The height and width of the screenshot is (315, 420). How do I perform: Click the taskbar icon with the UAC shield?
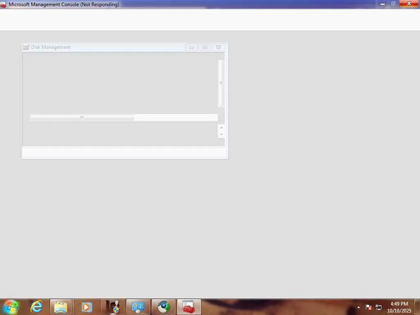113,307
